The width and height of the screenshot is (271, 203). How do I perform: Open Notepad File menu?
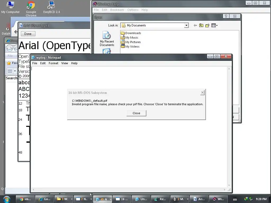(35, 63)
